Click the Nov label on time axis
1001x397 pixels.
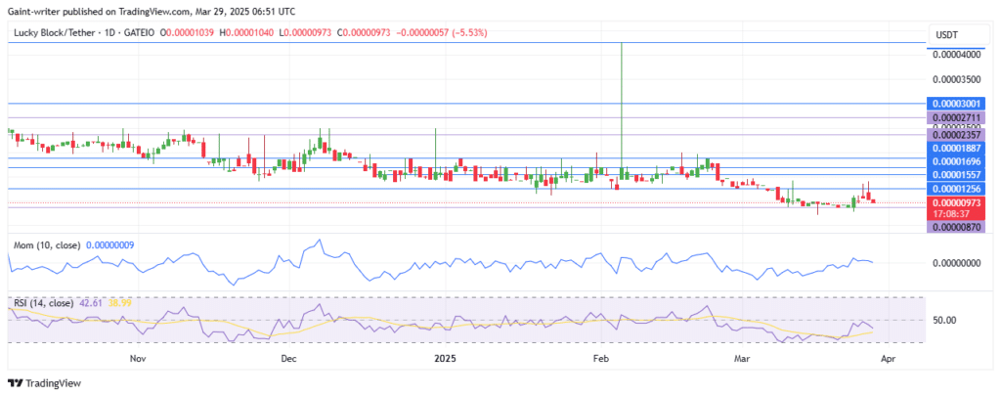pos(139,359)
